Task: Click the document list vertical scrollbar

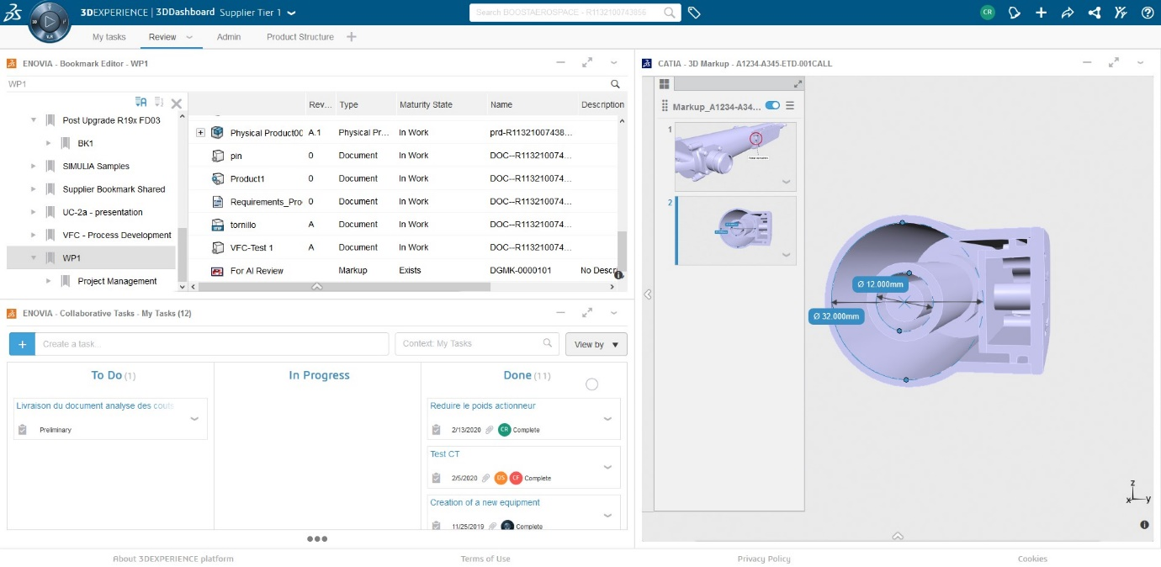Action: tap(623, 252)
